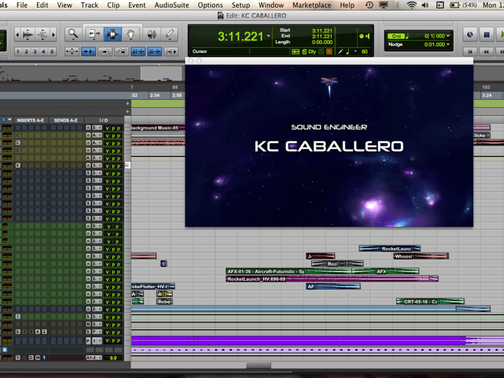Recall zoom preset 5
This screenshot has height=378, width=504.
pos(52,51)
